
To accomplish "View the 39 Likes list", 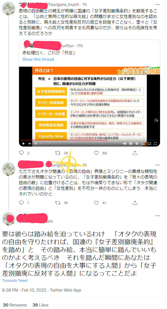I will (41, 305).
